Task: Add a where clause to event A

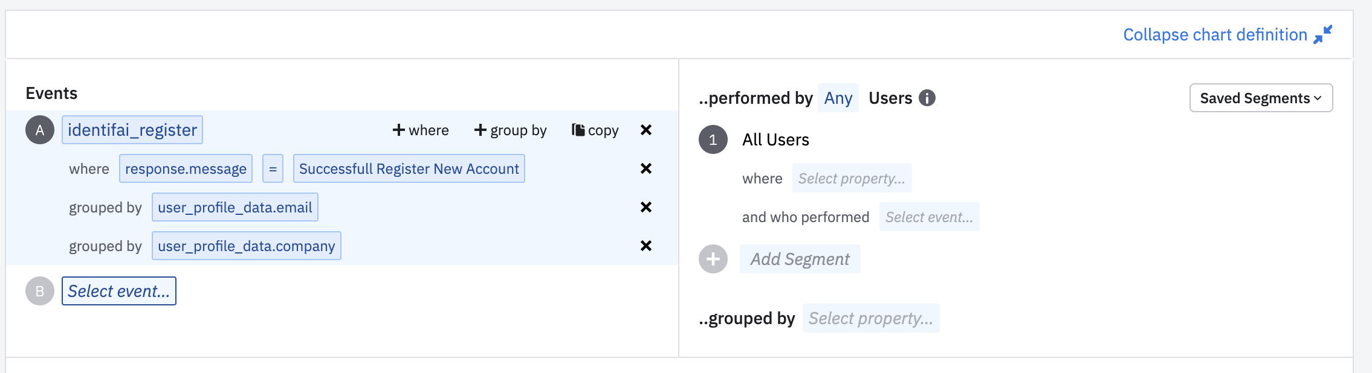Action: [421, 130]
